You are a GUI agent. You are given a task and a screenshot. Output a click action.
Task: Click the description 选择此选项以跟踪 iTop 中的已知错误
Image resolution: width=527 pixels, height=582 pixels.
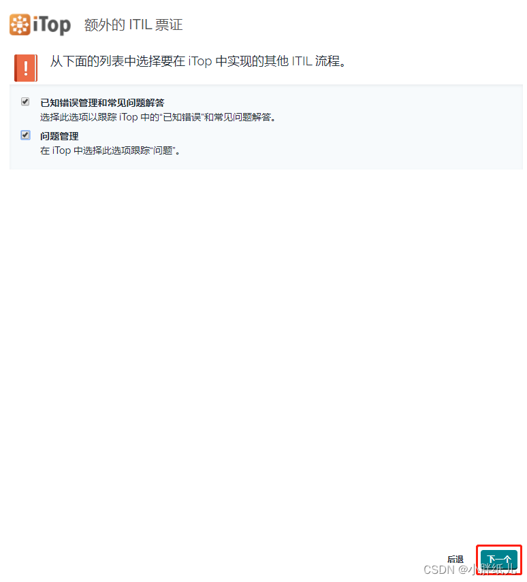point(158,117)
